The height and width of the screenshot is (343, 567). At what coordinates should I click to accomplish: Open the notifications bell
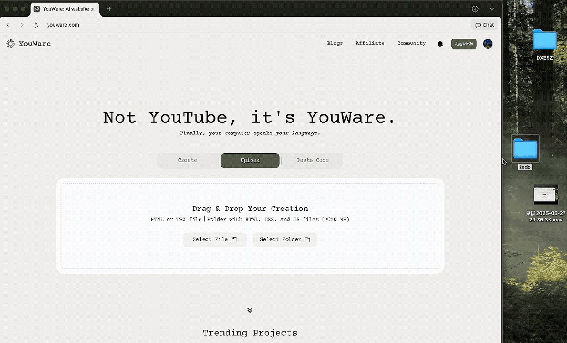click(440, 44)
